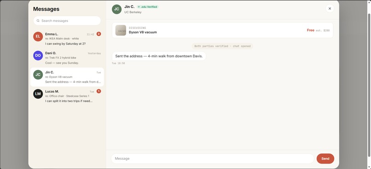Click 'Cool — see you Sunday.' preview
Screen dimensions: 371x169
tap(62, 63)
